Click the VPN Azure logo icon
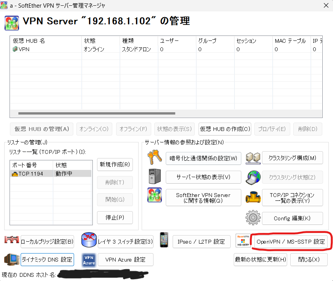The image size is (333, 281). [x=89, y=260]
